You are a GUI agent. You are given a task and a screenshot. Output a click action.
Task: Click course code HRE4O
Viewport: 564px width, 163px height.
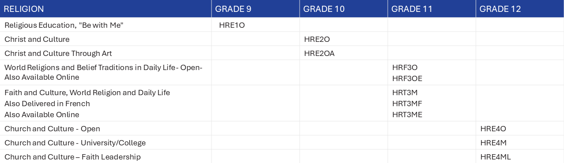pyautogui.click(x=493, y=129)
